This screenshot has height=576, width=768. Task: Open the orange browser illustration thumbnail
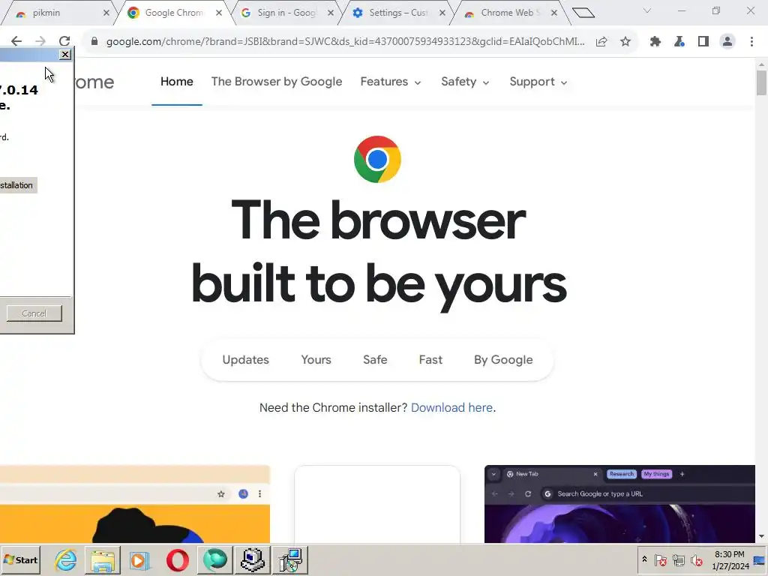pyautogui.click(x=135, y=504)
